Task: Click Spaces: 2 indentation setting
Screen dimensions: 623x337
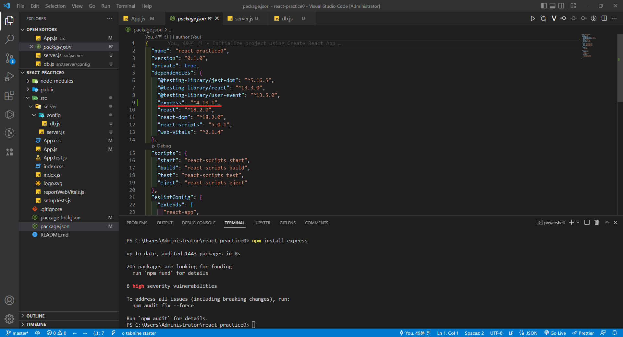Action: (x=474, y=333)
